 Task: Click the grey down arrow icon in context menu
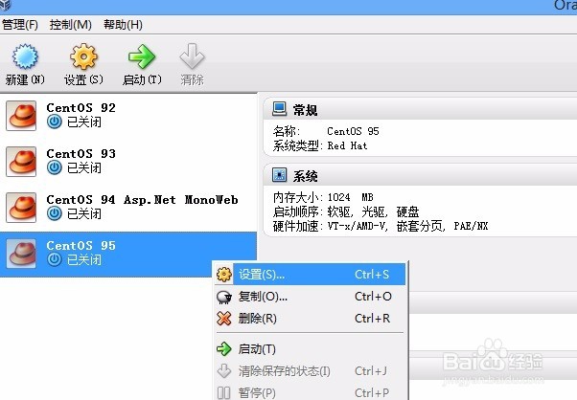pyautogui.click(x=224, y=371)
